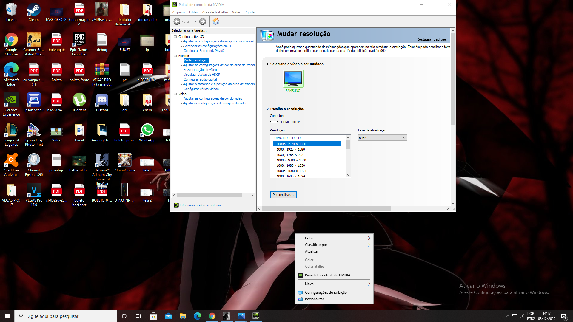Screen dimensions: 573x322
Task: Select uTorrent desktop icon
Action: click(79, 102)
